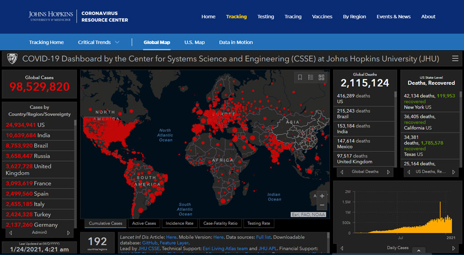
Task: Open the Testing menu item
Action: pyautogui.click(x=265, y=17)
